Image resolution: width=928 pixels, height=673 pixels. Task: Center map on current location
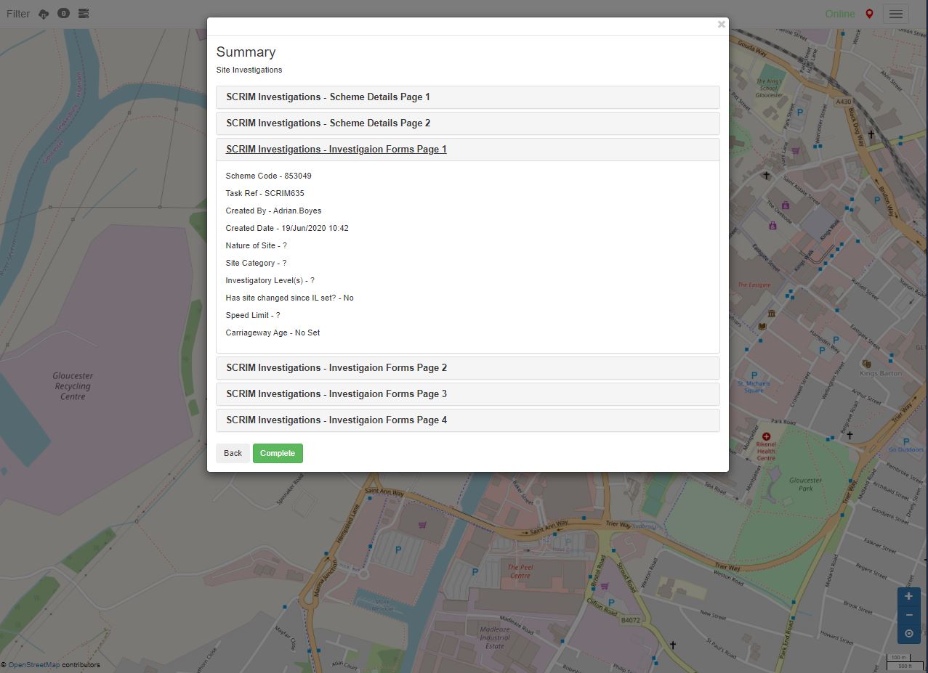908,633
